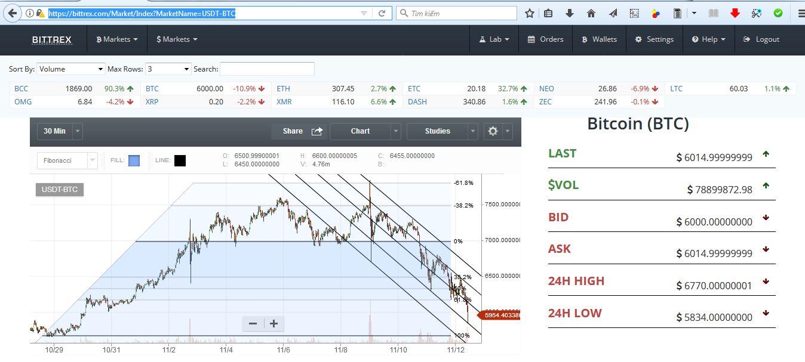Viewport: 805px width, 362px height.
Task: Click the market Search input field
Action: click(267, 69)
